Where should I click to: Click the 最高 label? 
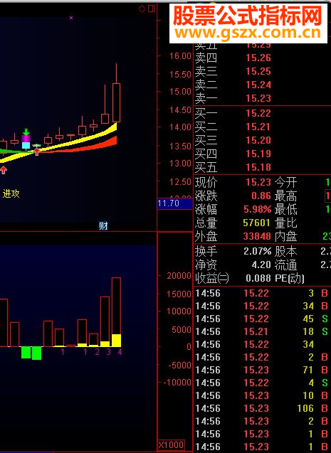[x=285, y=196]
